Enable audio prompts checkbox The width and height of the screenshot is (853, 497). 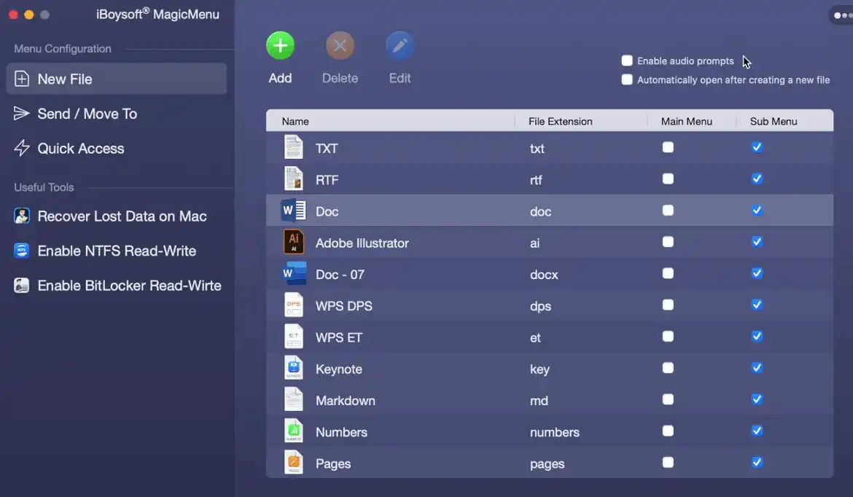[x=627, y=61]
